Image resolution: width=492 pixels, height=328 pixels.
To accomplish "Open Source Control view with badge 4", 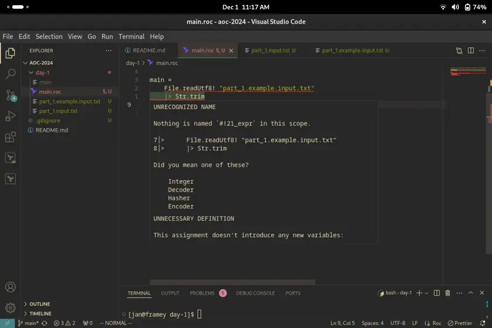I will pos(11,95).
